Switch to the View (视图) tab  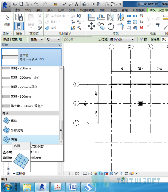point(114,10)
